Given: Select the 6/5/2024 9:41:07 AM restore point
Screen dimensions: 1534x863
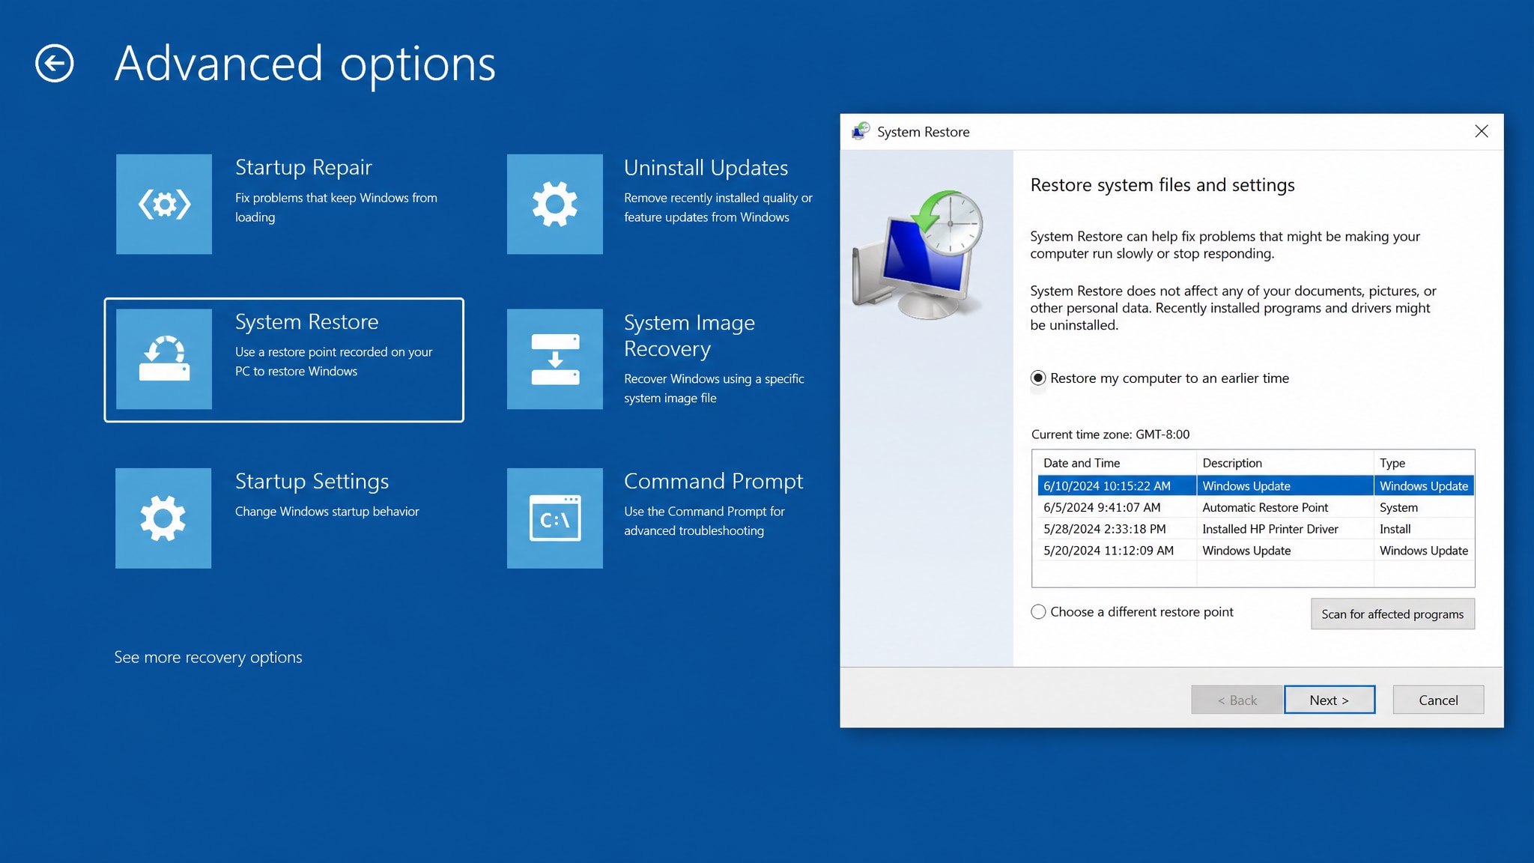Looking at the screenshot, I should [1256, 507].
